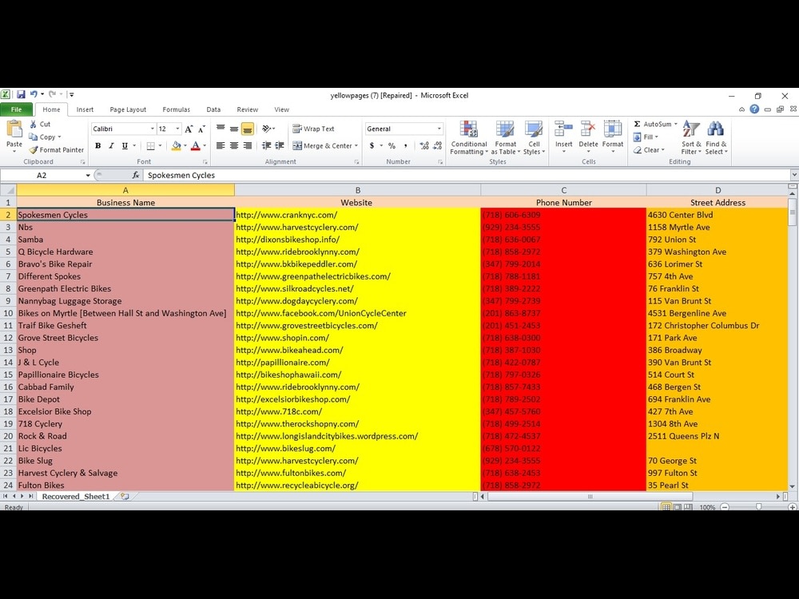Open Cell Styles gallery
Screen dimensions: 799x599
(x=534, y=138)
